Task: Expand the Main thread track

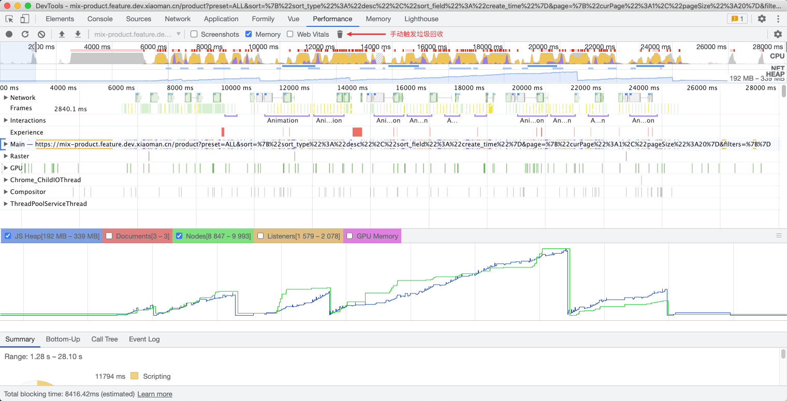Action: click(6, 144)
